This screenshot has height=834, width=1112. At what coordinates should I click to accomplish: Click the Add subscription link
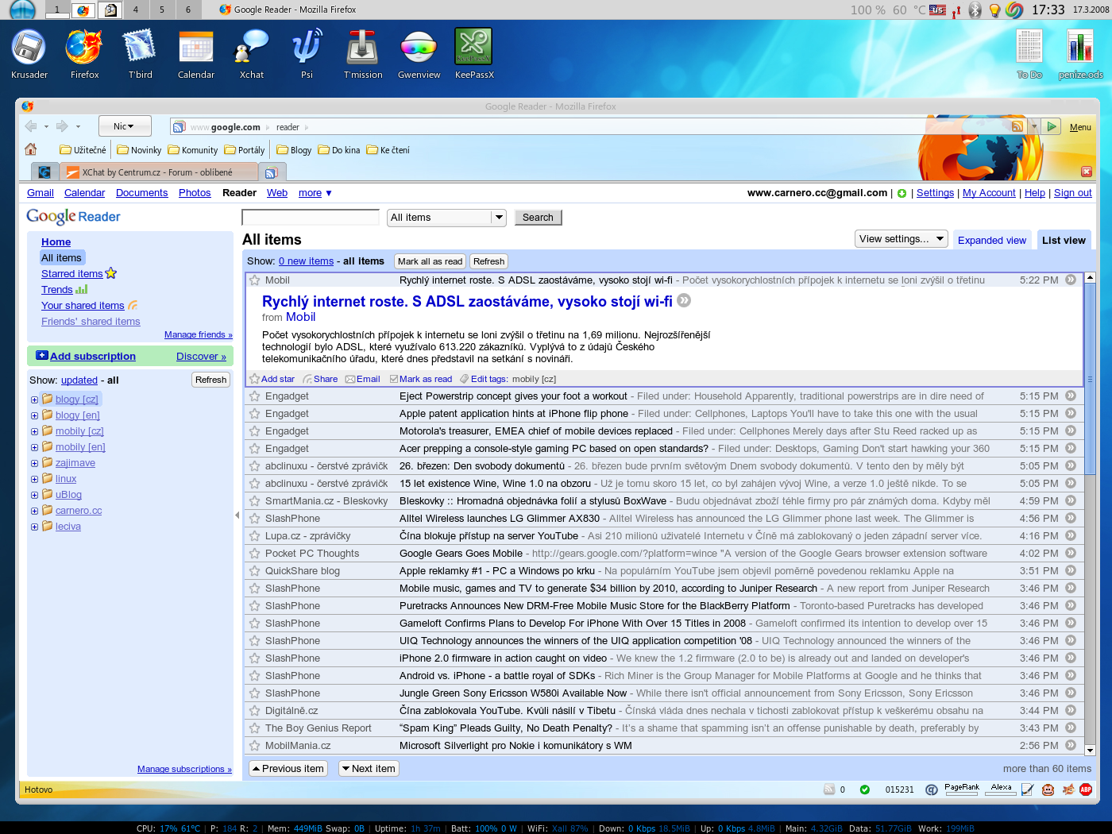pyautogui.click(x=93, y=357)
